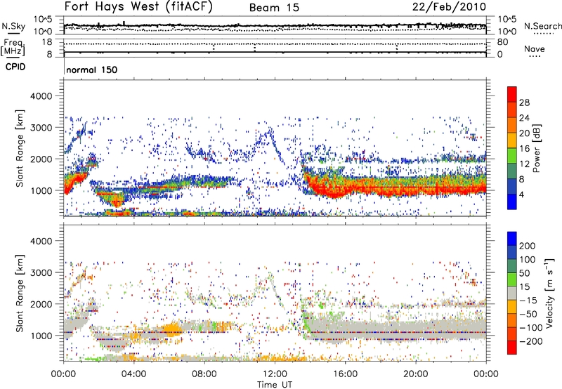Image resolution: width=562 pixels, height=389 pixels.
Task: Select the "N.Sky" legend label
Action: (x=13, y=26)
